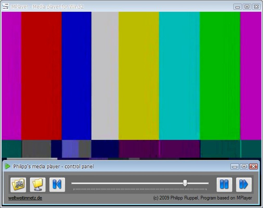263x208 pixels.
Task: Visit the weltweitimnetz.de link
Action: click(x=25, y=198)
